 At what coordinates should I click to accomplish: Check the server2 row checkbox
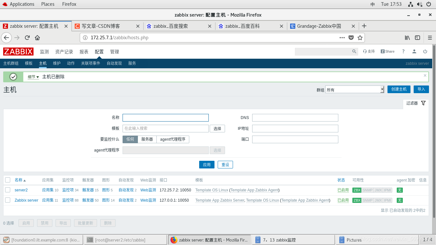pyautogui.click(x=8, y=190)
